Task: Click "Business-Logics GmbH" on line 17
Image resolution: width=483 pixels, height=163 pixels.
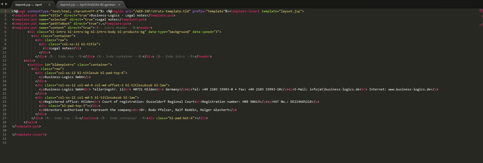Action: [x=64, y=77]
